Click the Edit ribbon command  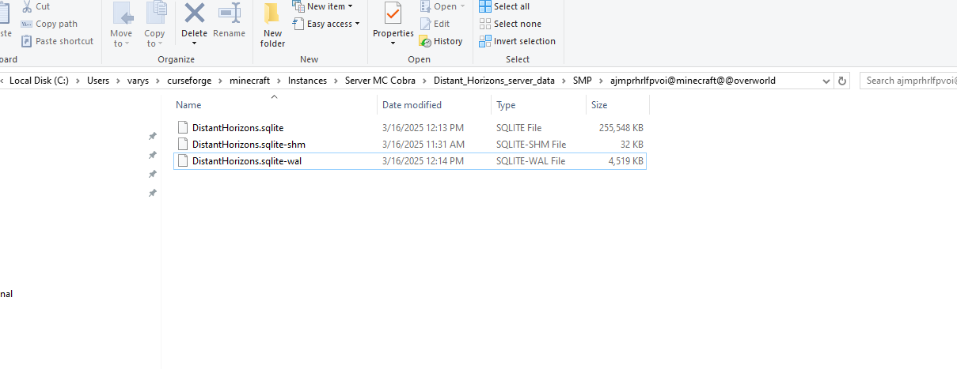coord(435,24)
